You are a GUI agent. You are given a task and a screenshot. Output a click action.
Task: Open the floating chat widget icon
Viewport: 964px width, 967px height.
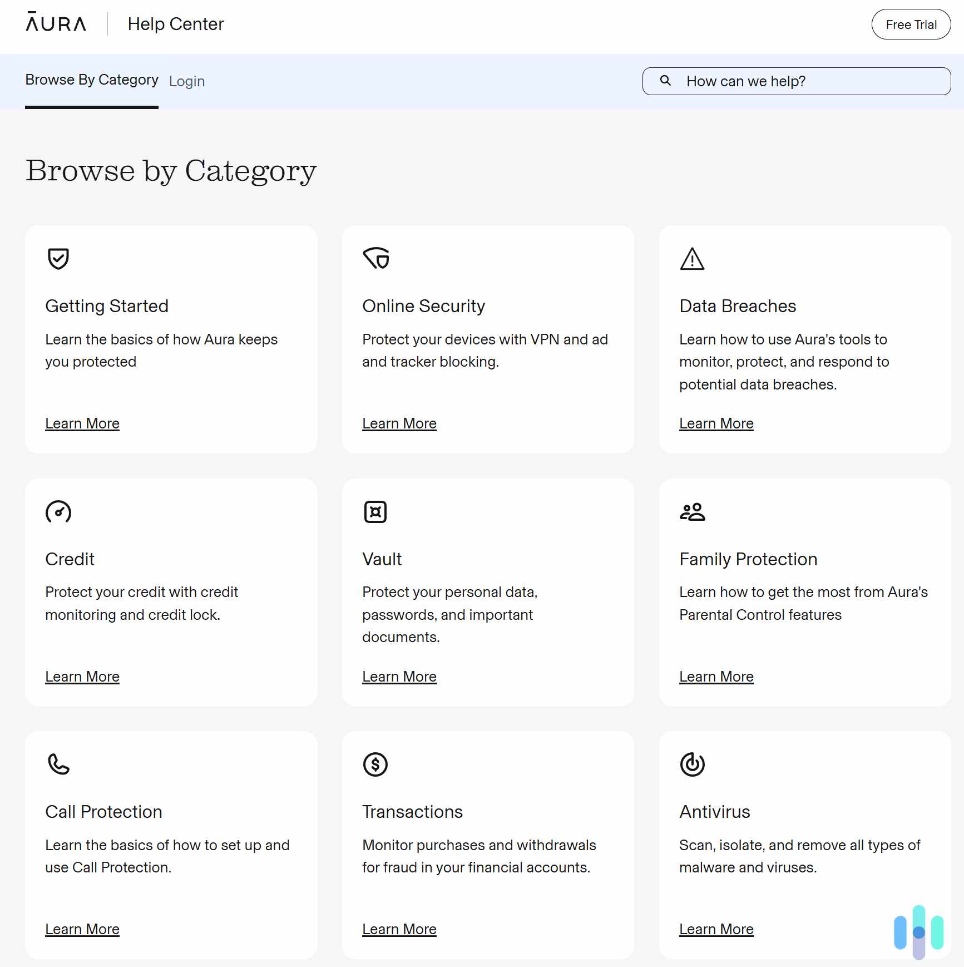click(x=918, y=933)
